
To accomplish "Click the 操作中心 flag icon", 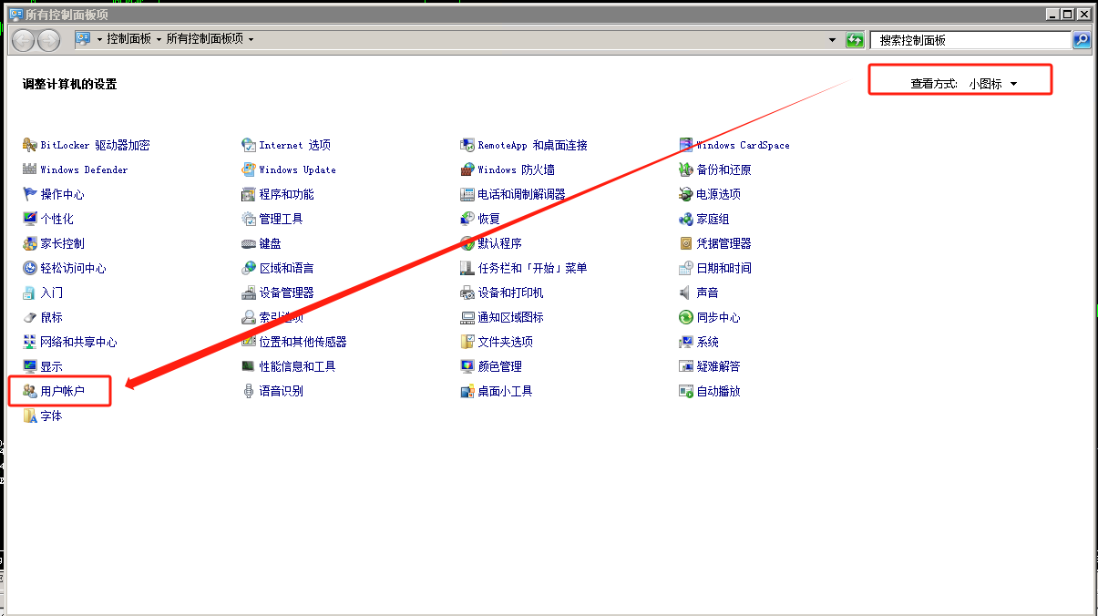I will [30, 194].
